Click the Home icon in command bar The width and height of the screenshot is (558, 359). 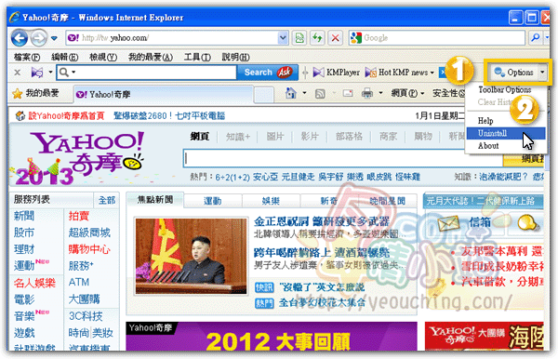click(291, 93)
